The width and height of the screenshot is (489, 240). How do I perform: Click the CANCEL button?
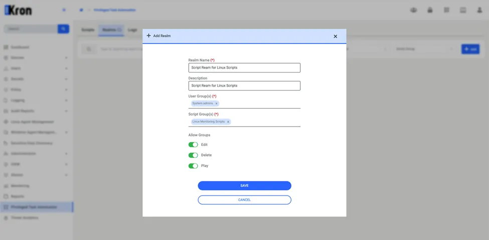click(x=245, y=200)
